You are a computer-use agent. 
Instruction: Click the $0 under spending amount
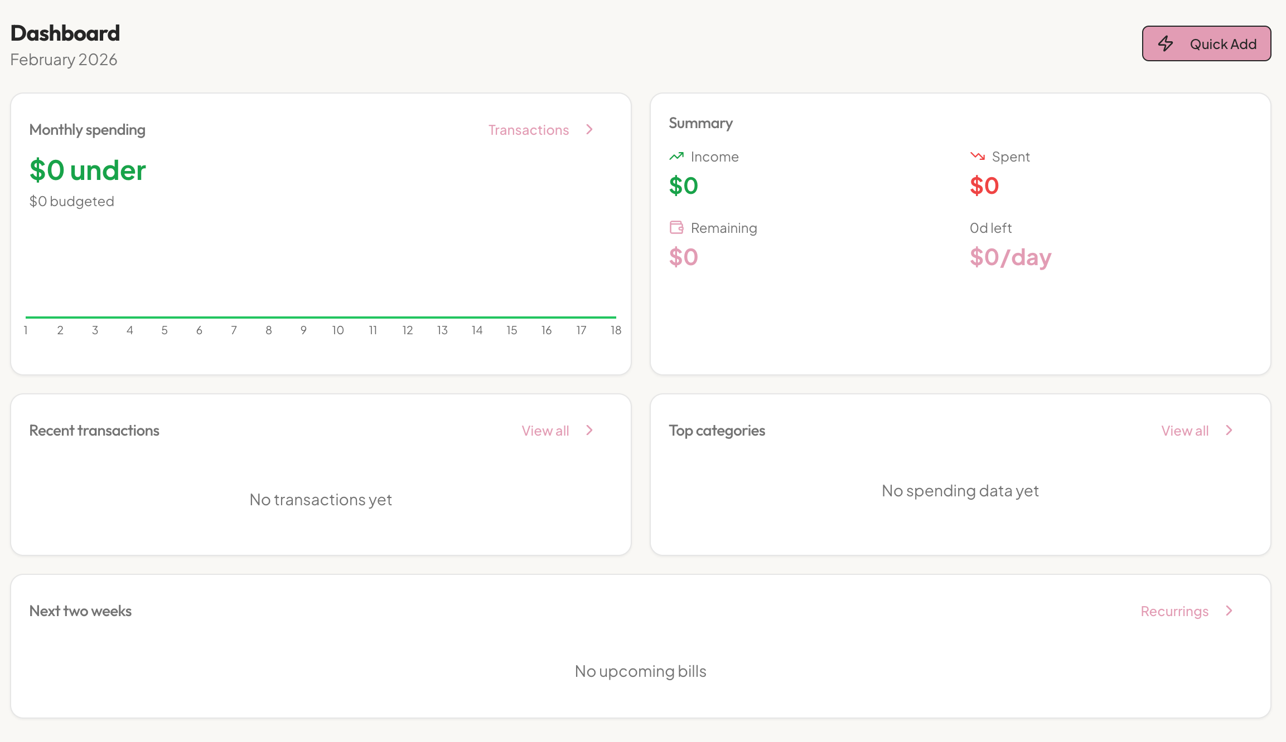[88, 170]
